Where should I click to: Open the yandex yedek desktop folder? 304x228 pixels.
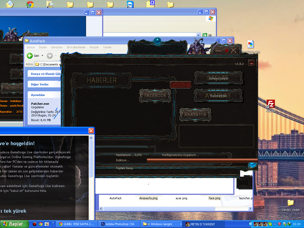291,205
